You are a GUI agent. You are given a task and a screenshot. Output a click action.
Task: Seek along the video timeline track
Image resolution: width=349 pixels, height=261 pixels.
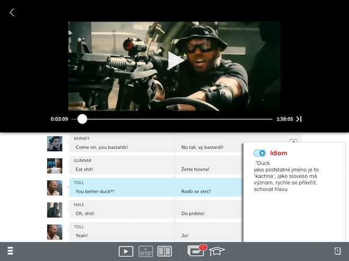click(x=172, y=119)
